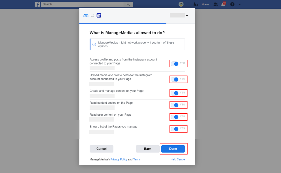Toggle Upload media and create posts permission

click(175, 79)
